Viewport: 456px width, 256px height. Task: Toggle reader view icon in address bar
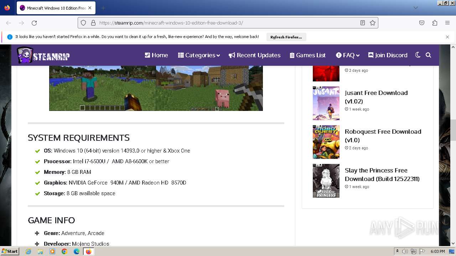click(363, 23)
